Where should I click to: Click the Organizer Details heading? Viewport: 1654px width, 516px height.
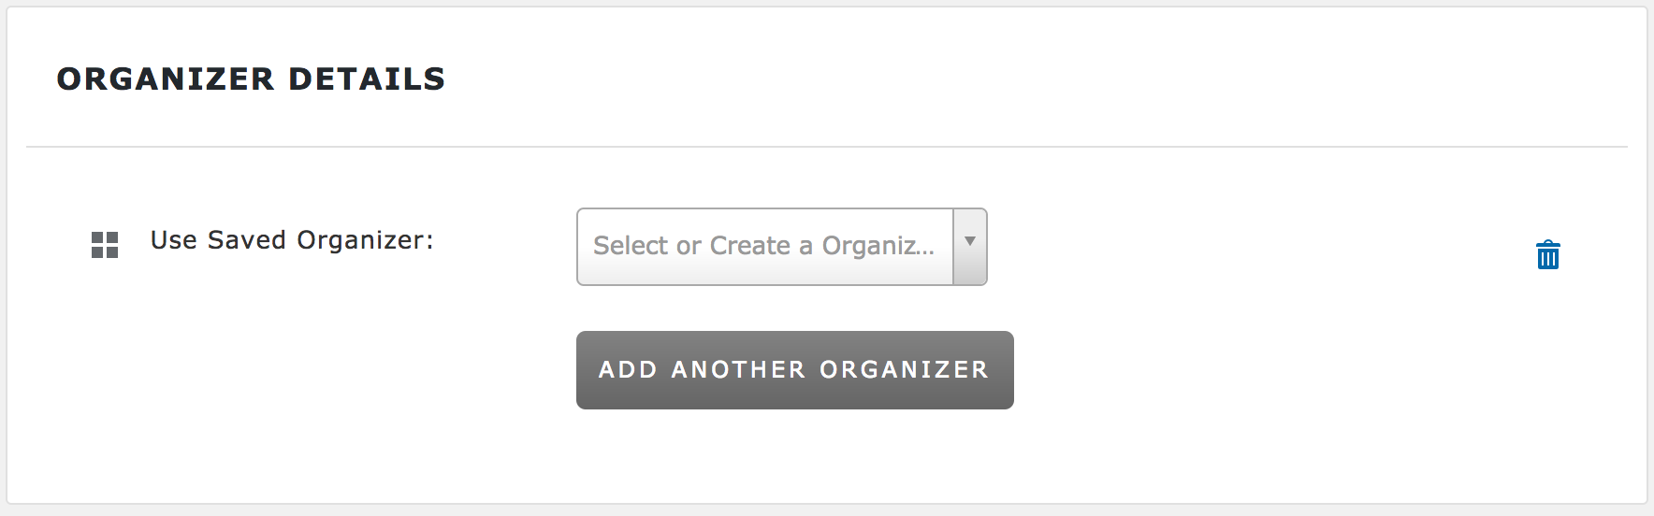coord(251,79)
